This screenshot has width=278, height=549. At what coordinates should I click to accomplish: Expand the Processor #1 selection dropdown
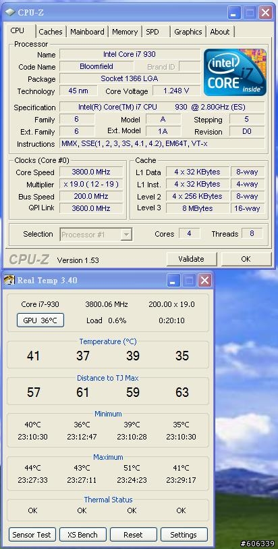pyautogui.click(x=126, y=234)
